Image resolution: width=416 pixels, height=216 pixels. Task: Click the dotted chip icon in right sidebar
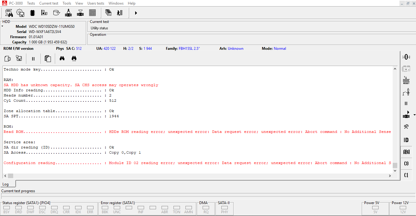click(406, 69)
